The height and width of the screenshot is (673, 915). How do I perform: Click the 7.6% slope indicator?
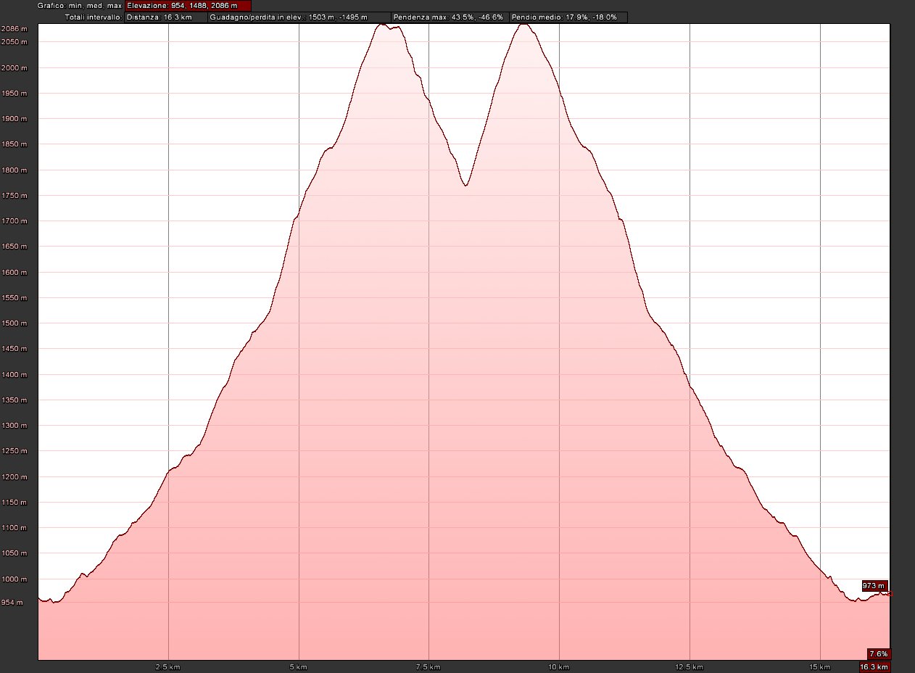pyautogui.click(x=879, y=653)
